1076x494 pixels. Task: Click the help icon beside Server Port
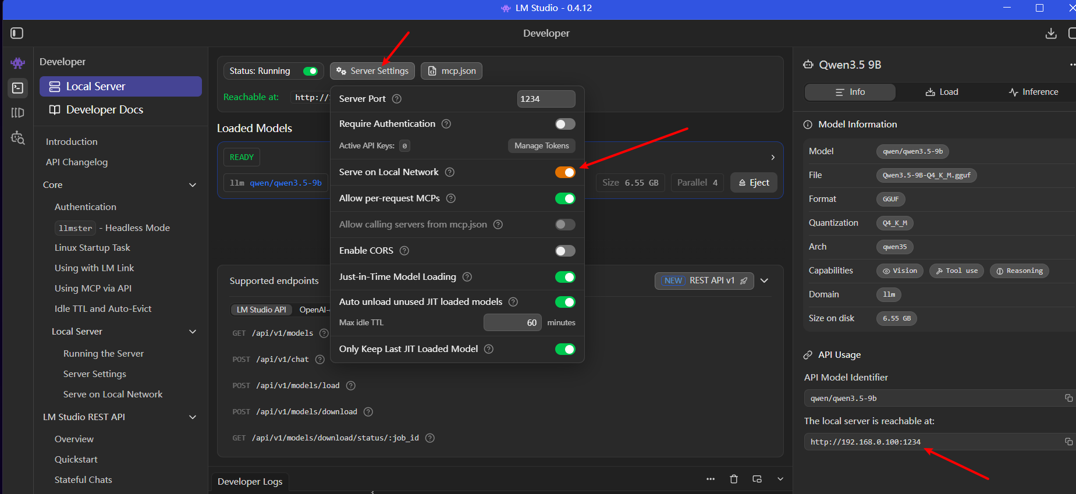[397, 99]
